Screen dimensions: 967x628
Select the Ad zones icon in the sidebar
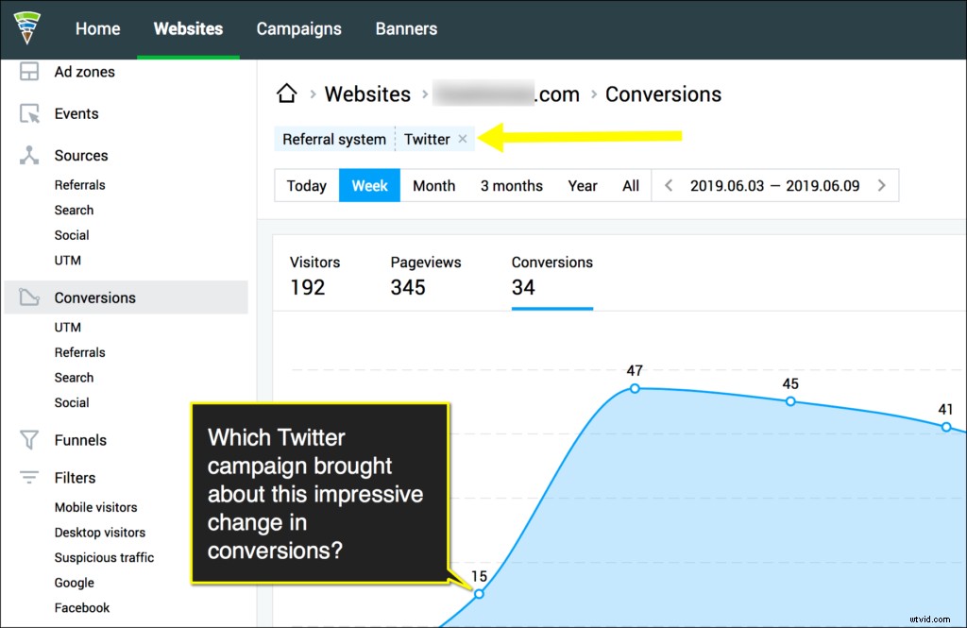click(27, 71)
